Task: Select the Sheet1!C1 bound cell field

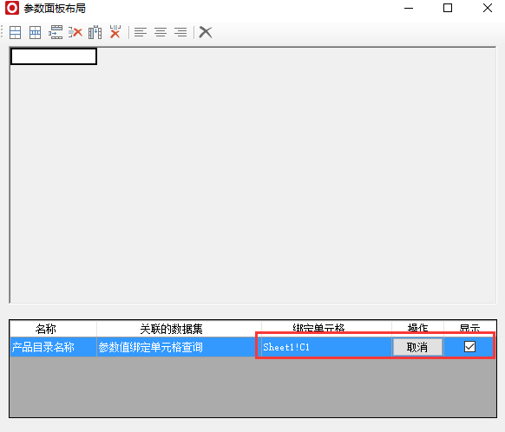Action: [x=326, y=347]
